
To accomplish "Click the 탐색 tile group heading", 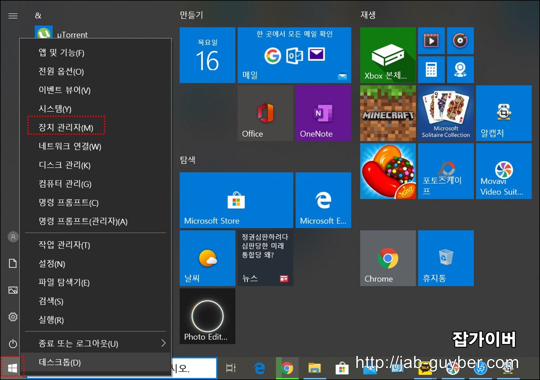I will [187, 160].
